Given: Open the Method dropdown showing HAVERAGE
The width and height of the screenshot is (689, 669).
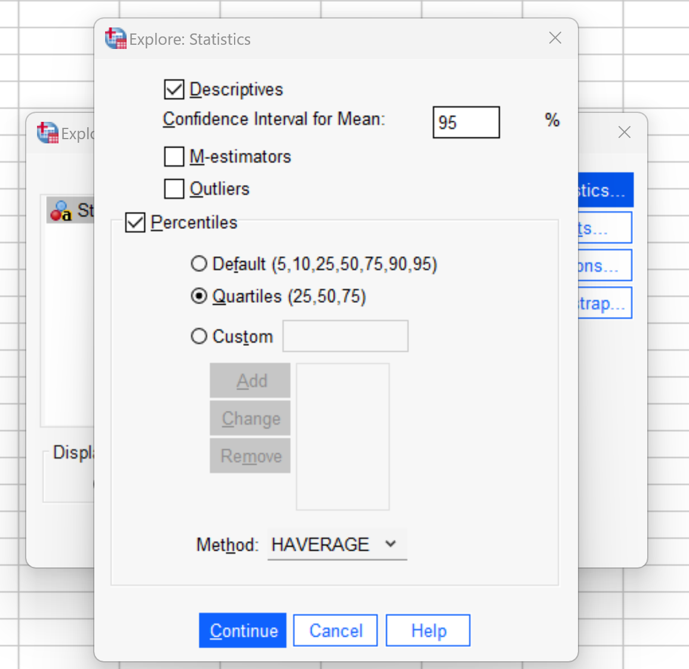Looking at the screenshot, I should [390, 544].
